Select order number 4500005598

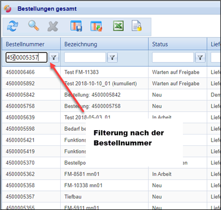pos(20,129)
